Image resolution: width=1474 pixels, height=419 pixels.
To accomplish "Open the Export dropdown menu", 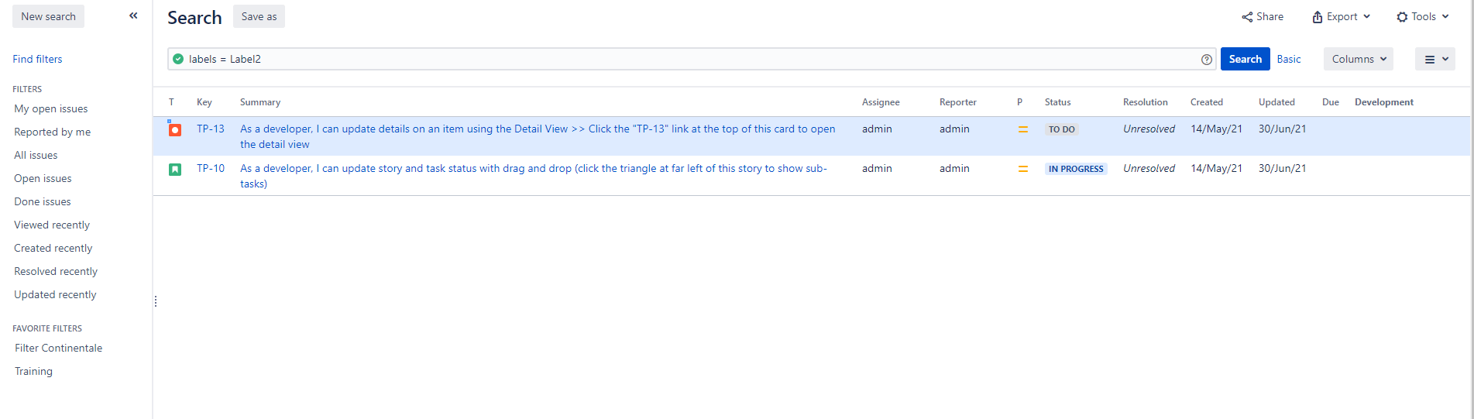I will tap(1342, 17).
